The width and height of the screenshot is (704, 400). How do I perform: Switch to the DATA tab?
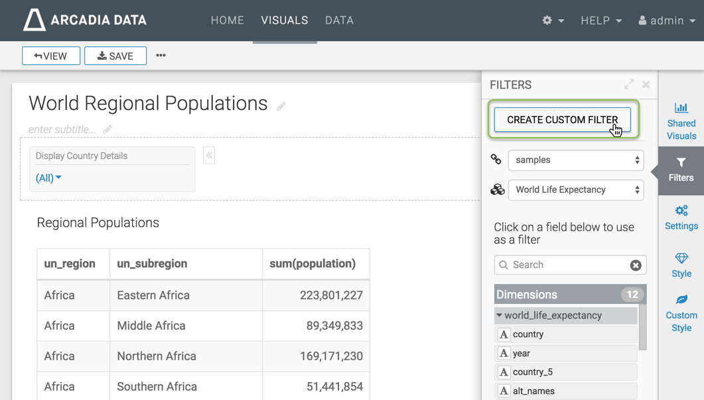click(339, 21)
